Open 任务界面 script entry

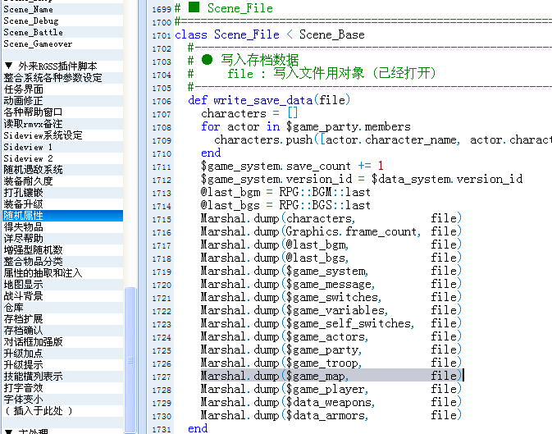tap(62, 89)
